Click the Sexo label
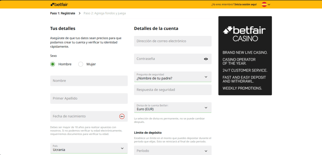 (x=53, y=56)
